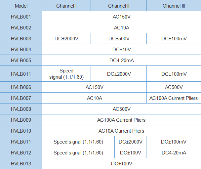Click the HVLB001 model cell
Image resolution: width=201 pixels, height=169 pixels.
coord(21,17)
